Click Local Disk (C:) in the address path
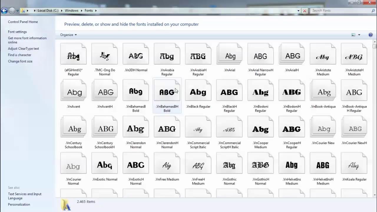 click(48, 11)
